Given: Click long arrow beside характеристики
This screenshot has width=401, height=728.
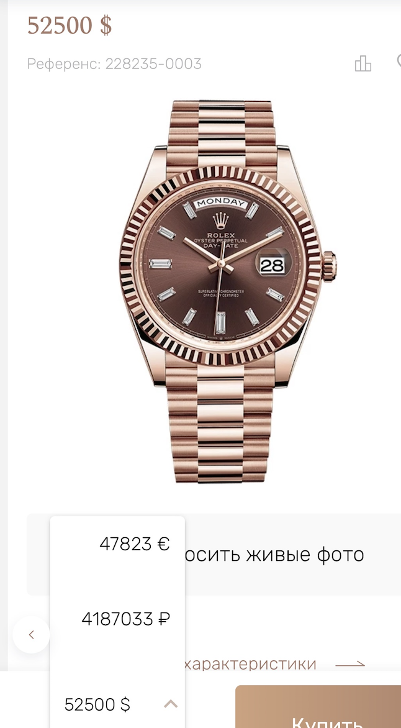Looking at the screenshot, I should coord(350,665).
